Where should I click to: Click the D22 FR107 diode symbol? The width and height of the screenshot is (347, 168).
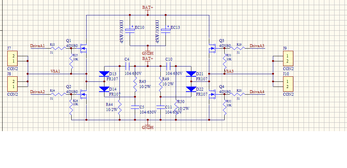click(x=191, y=89)
